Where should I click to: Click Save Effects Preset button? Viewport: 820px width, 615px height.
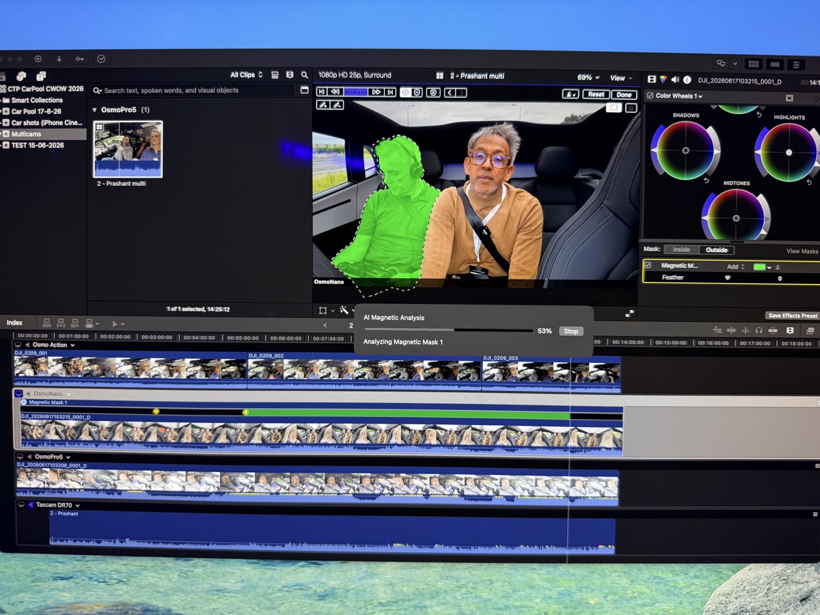click(x=793, y=316)
